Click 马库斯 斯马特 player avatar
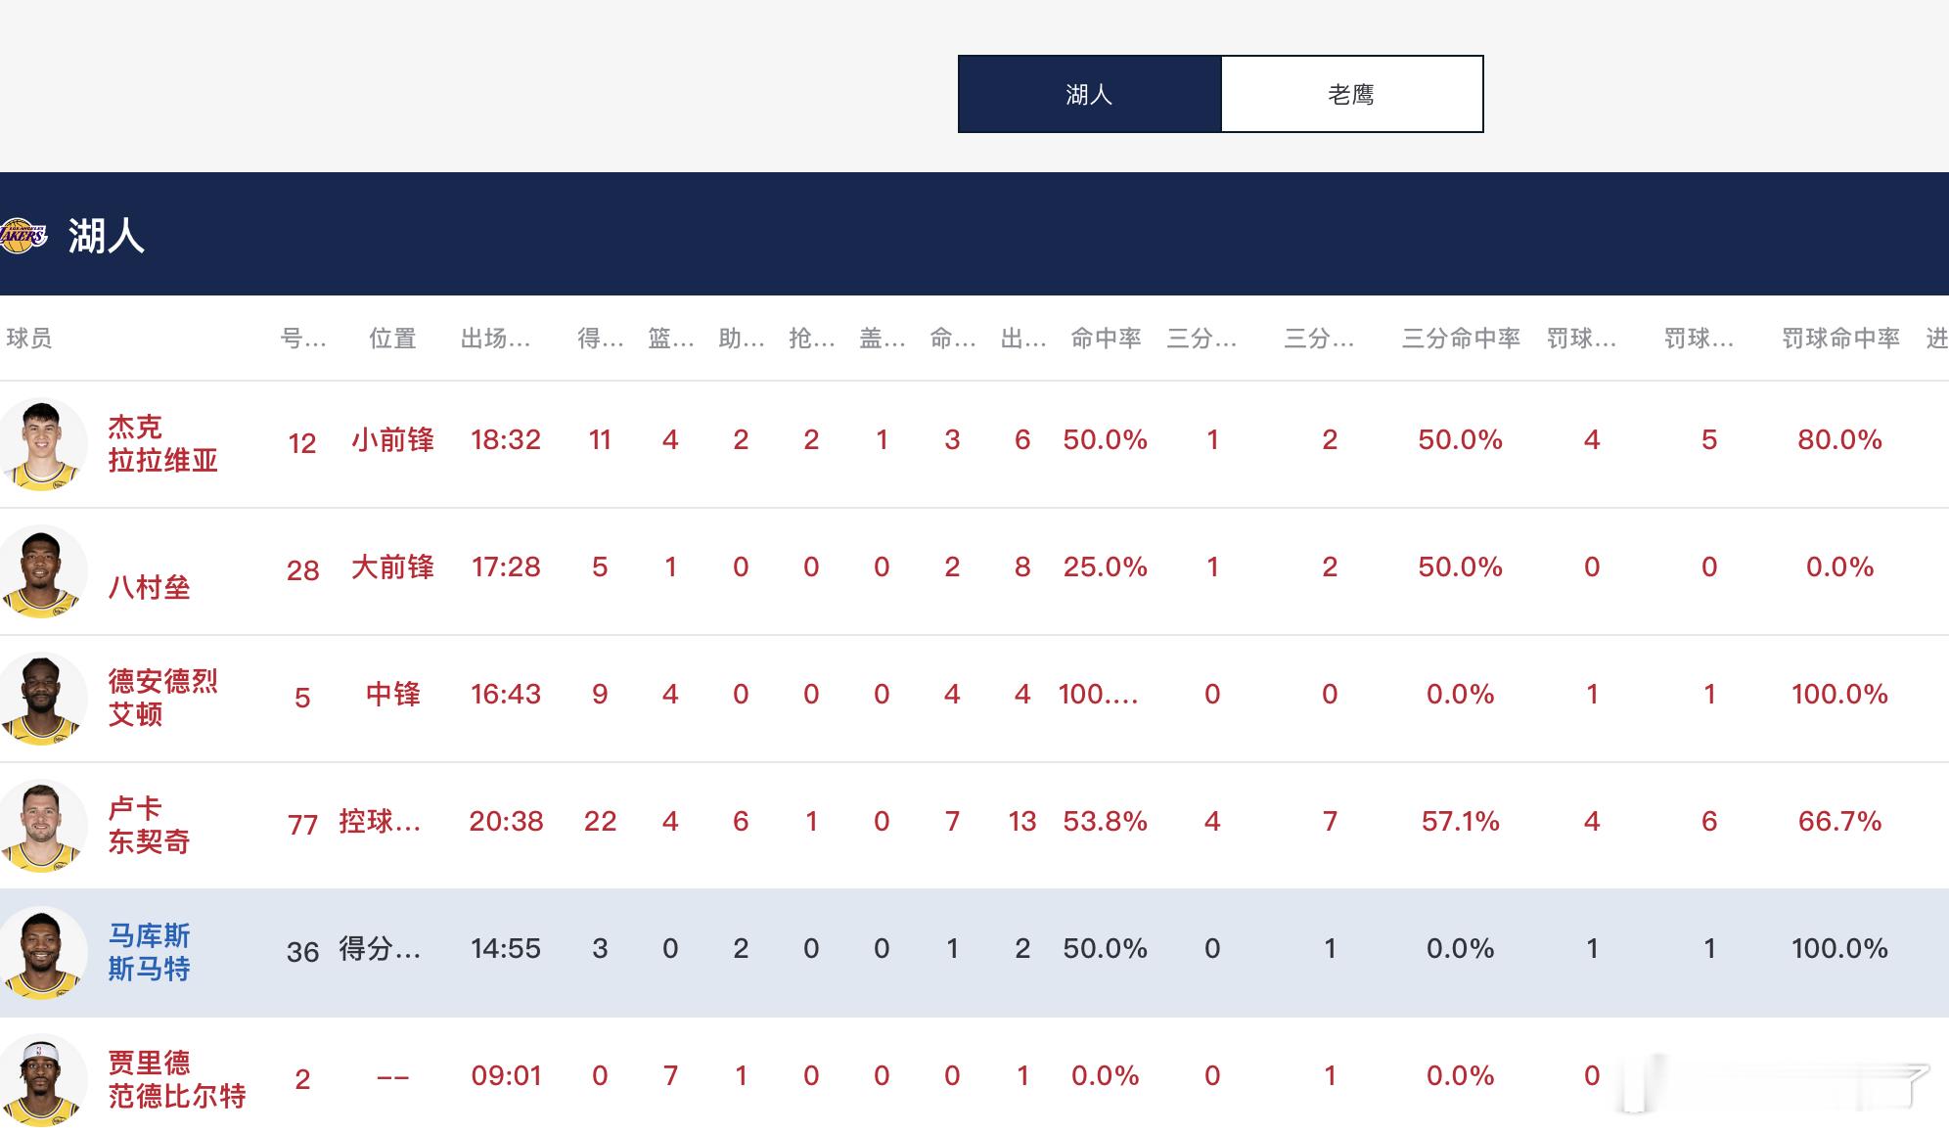Viewport: 1949px width, 1133px height. click(x=41, y=953)
